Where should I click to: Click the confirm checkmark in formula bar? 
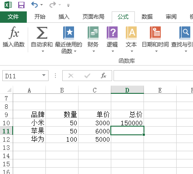(87, 76)
